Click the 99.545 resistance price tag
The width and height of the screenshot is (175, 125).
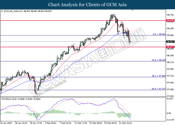[x=170, y=20]
